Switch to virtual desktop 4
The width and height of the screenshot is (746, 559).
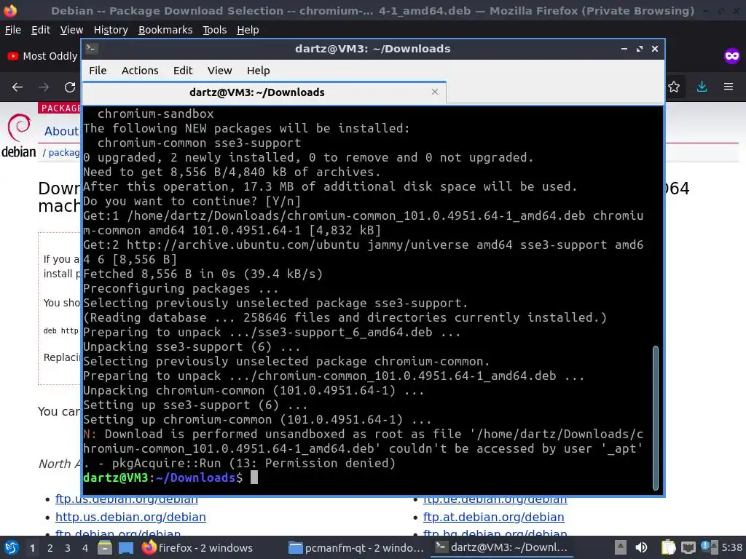click(85, 548)
